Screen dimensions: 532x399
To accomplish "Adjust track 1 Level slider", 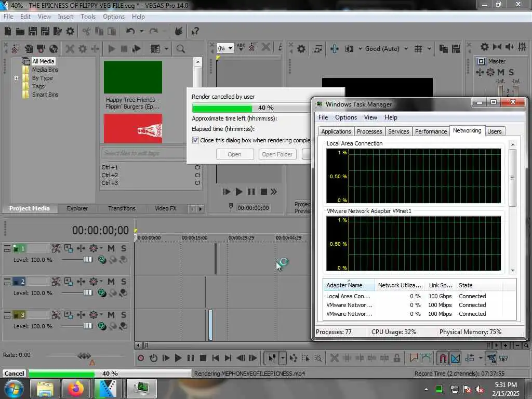I will [x=87, y=260].
